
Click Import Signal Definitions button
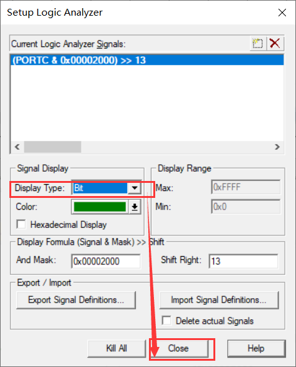219,300
